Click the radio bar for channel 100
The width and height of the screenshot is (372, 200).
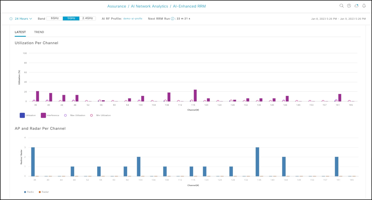point(139,166)
